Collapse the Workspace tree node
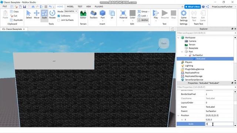Screen dimensions: 237x133 pyautogui.click(x=178, y=38)
